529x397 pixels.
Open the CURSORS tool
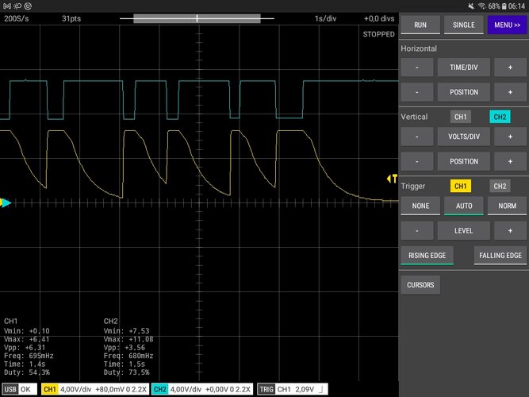(x=420, y=285)
